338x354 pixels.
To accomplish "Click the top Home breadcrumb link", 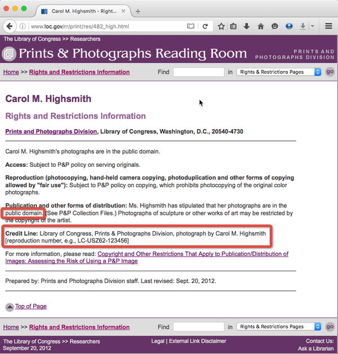I will click(x=11, y=72).
